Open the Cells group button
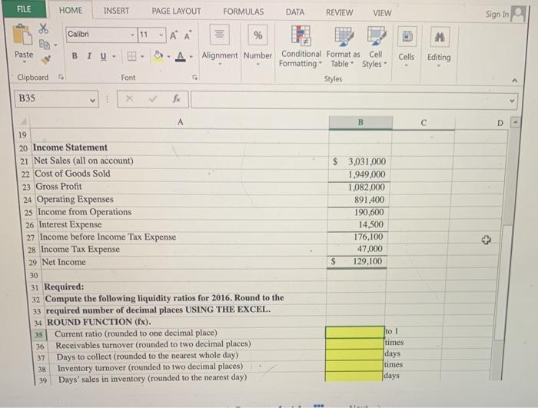The width and height of the screenshot is (538, 408). click(x=407, y=46)
